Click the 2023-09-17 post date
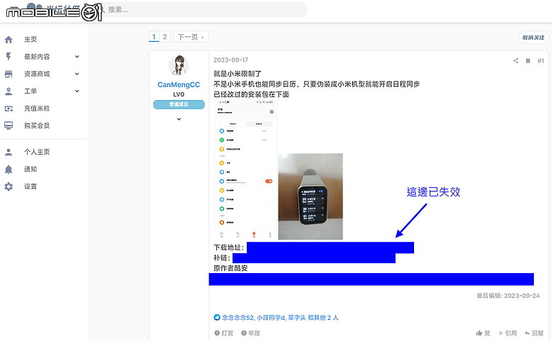Image resolution: width=553 pixels, height=344 pixels. pyautogui.click(x=230, y=60)
